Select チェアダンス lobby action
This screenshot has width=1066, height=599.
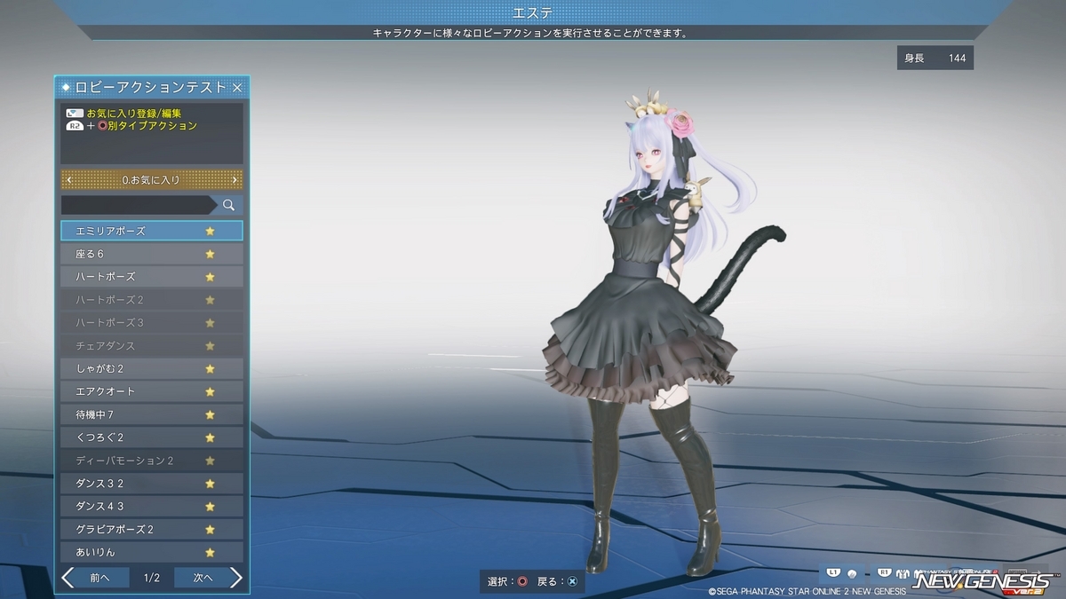pyautogui.click(x=152, y=346)
